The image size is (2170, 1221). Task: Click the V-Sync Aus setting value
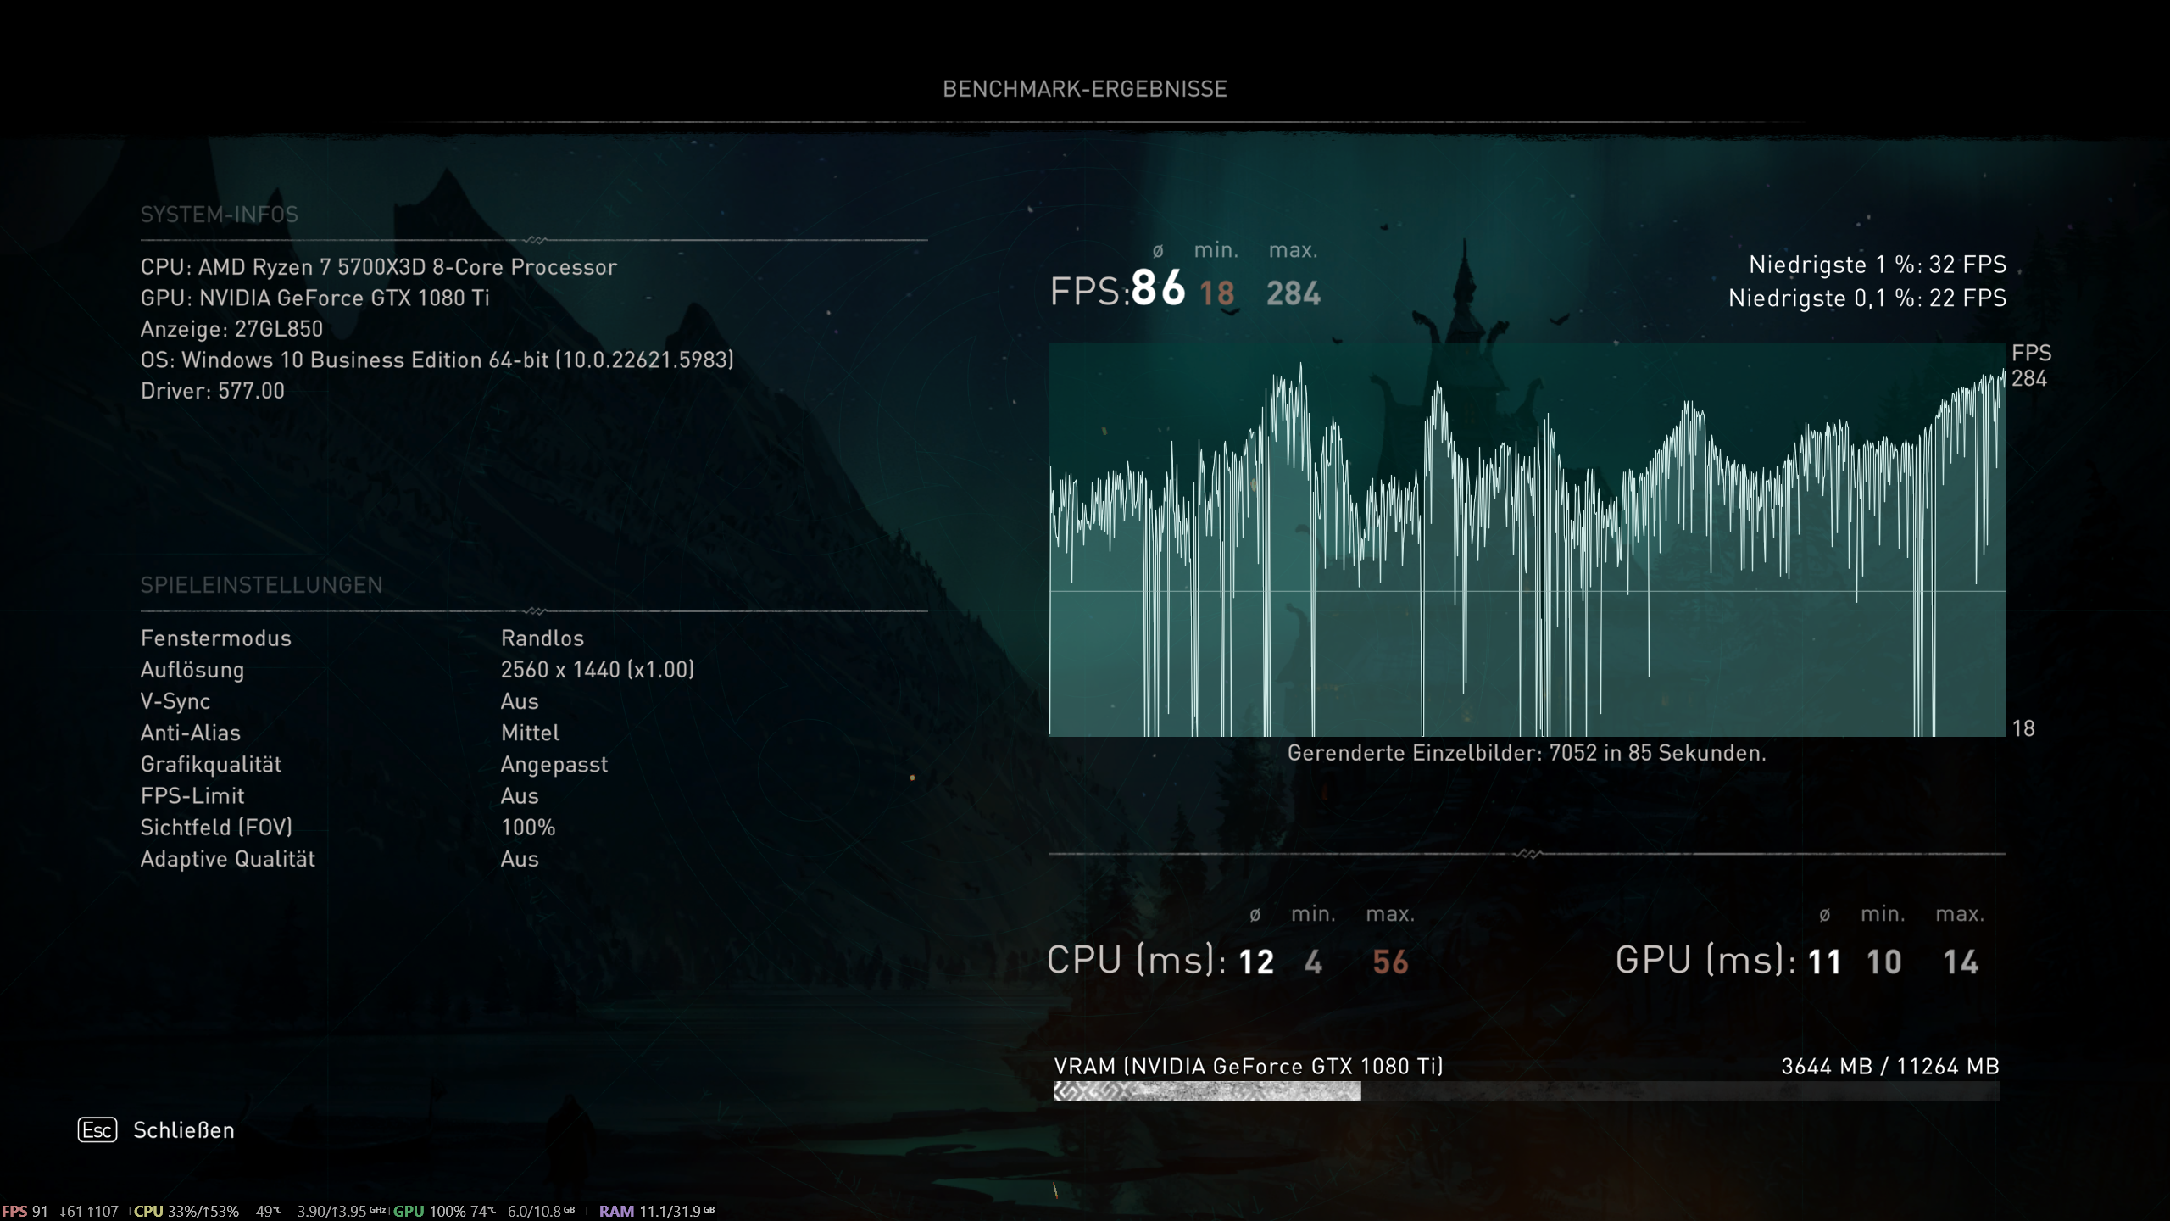(x=519, y=701)
